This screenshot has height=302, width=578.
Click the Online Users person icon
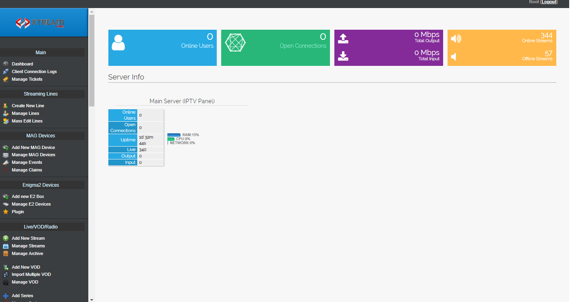(118, 43)
